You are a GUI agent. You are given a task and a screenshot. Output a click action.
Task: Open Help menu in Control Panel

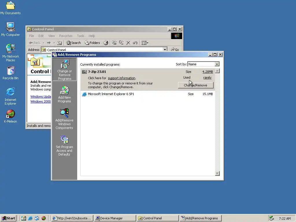click(x=92, y=36)
